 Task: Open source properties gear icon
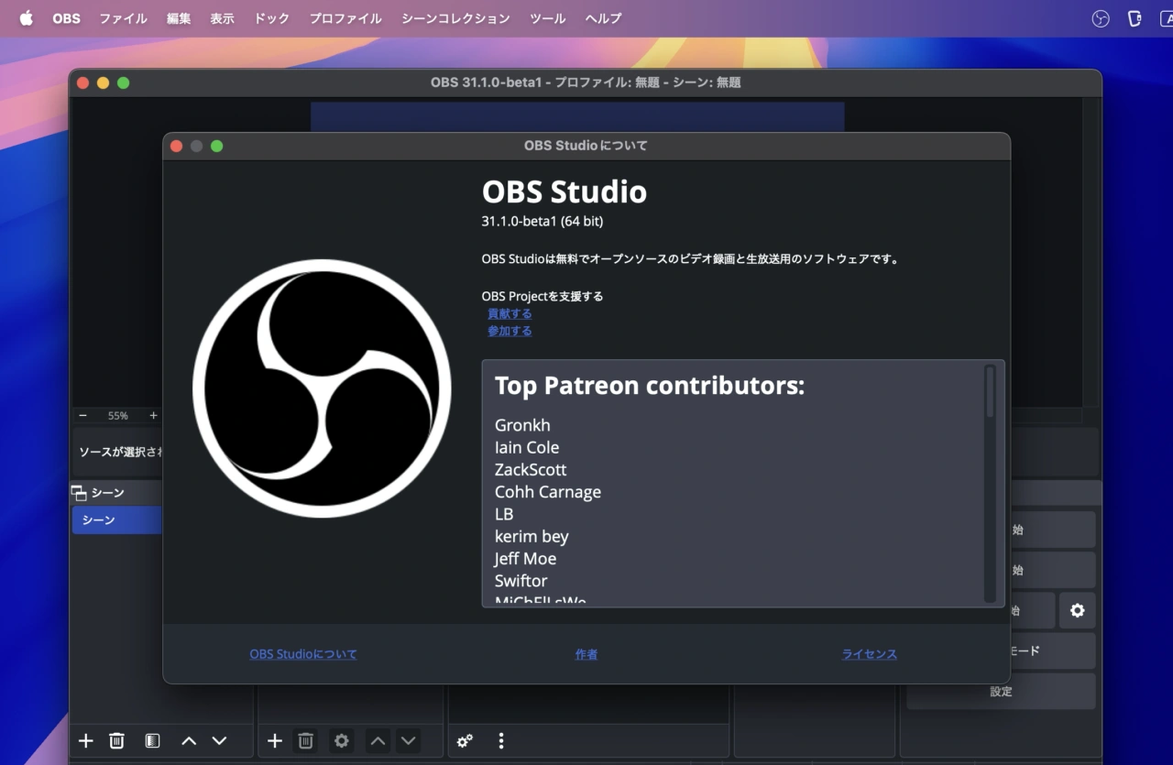click(342, 741)
